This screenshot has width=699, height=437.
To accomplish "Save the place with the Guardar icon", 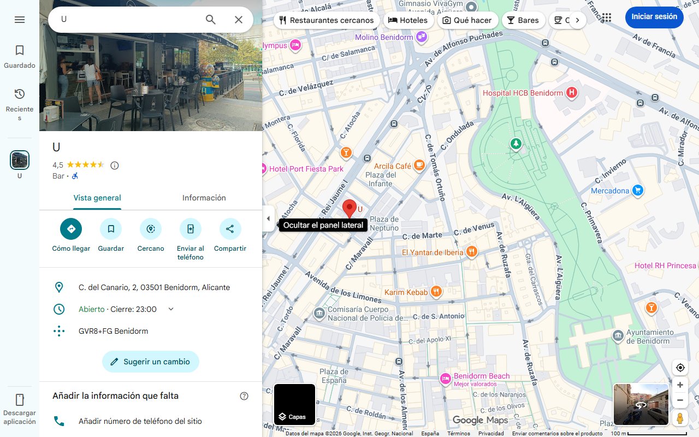I will (x=111, y=229).
